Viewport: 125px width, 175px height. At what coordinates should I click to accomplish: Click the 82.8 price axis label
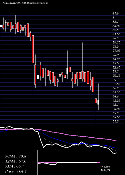[115, 30]
